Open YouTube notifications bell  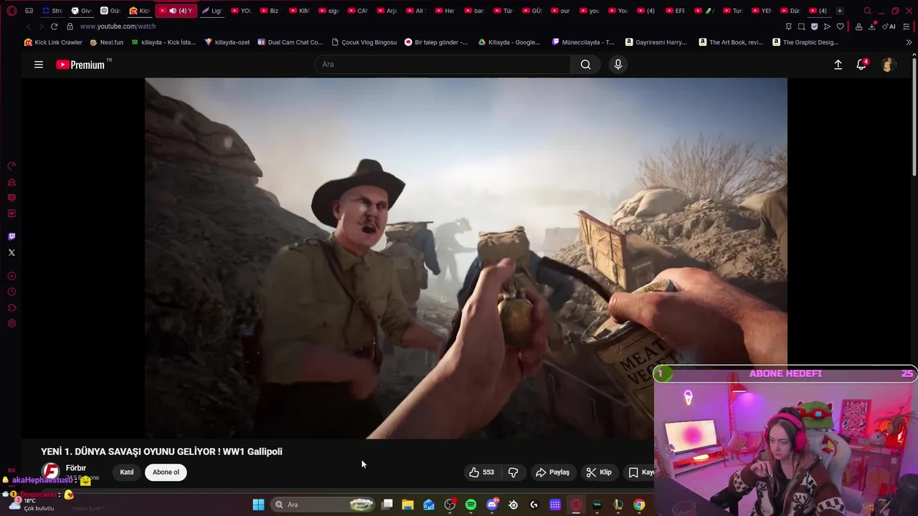pyautogui.click(x=862, y=64)
